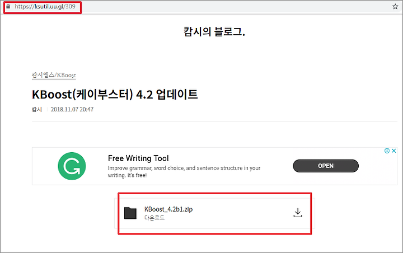Click the download arrow icon for KBoost_4.2b1.zip
403x253 pixels.
pyautogui.click(x=298, y=213)
